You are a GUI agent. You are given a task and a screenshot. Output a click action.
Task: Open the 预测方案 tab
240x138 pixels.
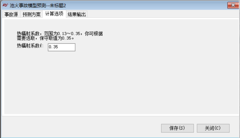pyautogui.click(x=31, y=14)
